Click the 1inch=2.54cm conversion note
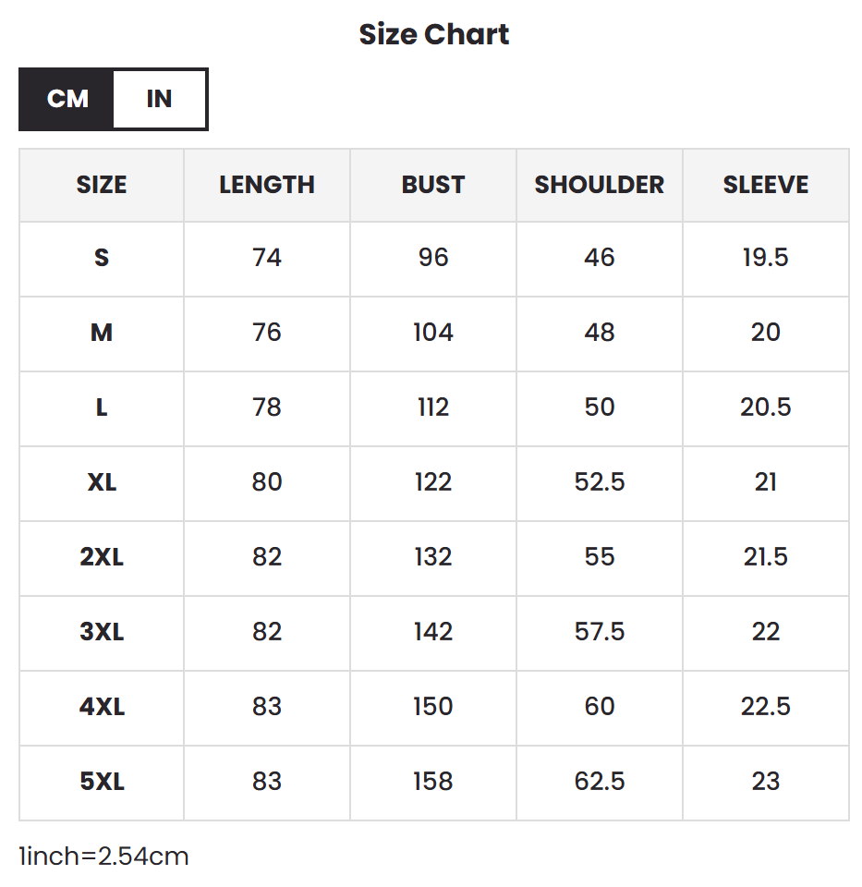 coord(103,857)
